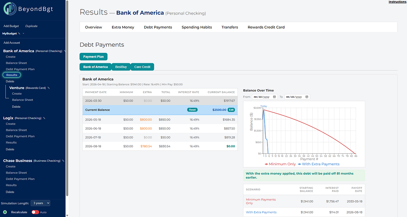Select the Bank of America debt tab
Screen dimensions: 407x217
coord(95,67)
